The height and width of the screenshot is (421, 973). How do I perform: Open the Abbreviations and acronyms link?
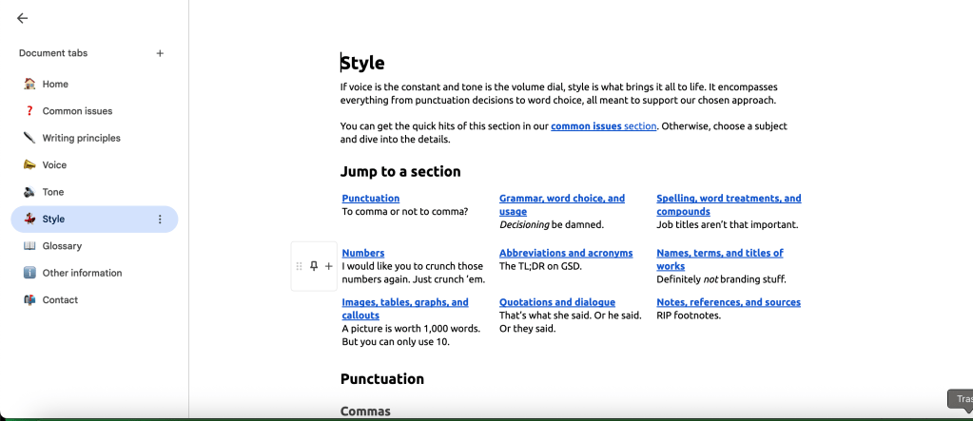click(x=565, y=253)
